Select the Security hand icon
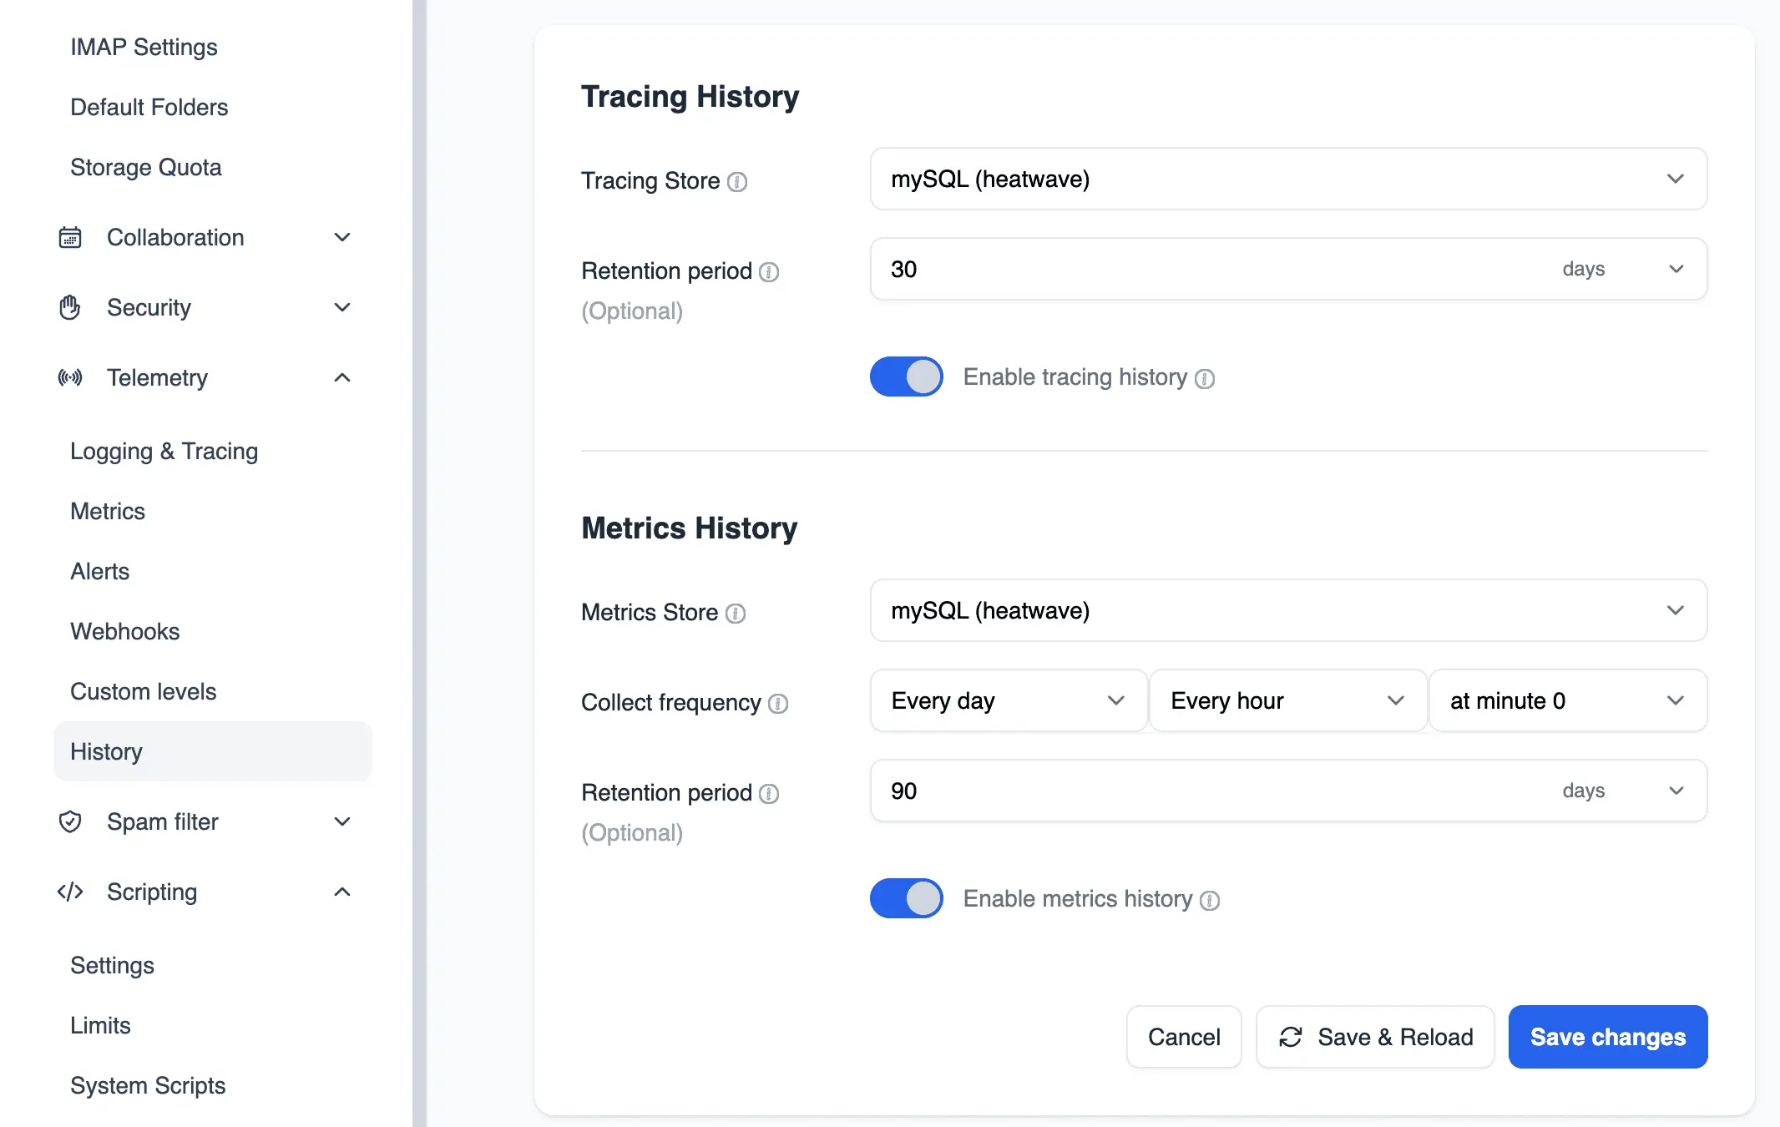The image size is (1780, 1127). [x=71, y=307]
